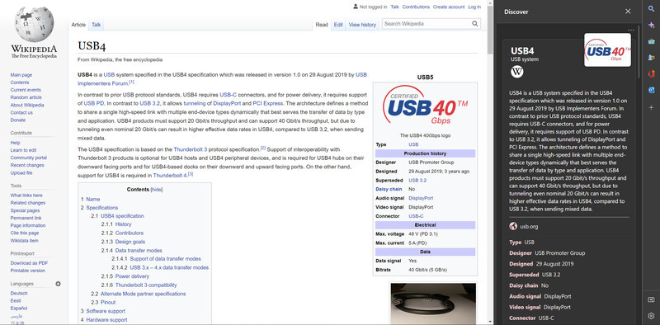Select the Article tab
Screen dimensions: 660x325
78,25
